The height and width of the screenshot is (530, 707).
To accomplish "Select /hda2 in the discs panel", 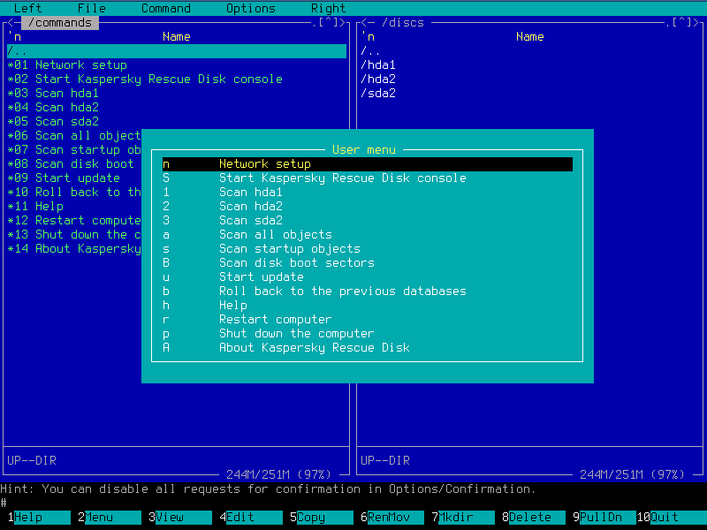I will (x=378, y=79).
